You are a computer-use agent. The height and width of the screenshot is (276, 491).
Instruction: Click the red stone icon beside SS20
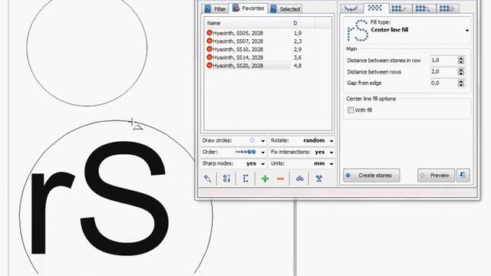pos(209,65)
